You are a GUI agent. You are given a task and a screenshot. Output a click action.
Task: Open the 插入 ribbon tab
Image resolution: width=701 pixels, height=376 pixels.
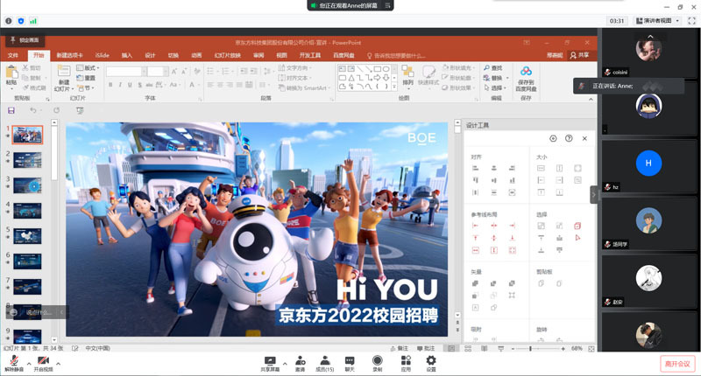click(x=127, y=55)
